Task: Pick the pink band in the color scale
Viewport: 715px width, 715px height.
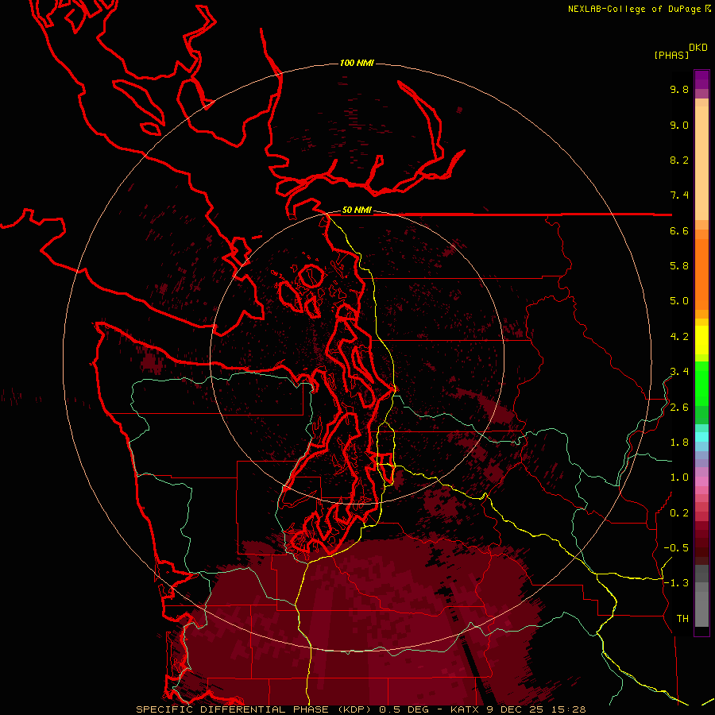Action: tap(701, 481)
